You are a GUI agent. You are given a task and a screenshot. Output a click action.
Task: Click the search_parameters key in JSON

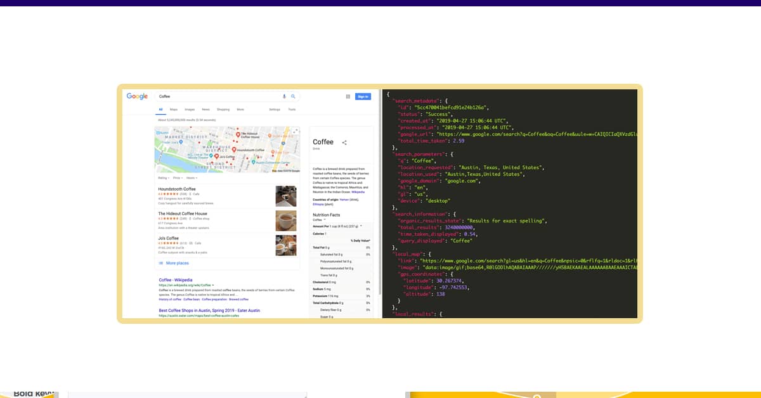[418, 154]
